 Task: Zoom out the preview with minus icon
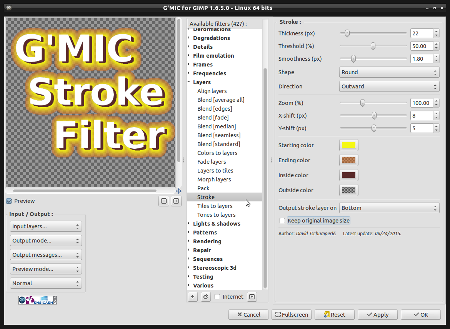(164, 201)
